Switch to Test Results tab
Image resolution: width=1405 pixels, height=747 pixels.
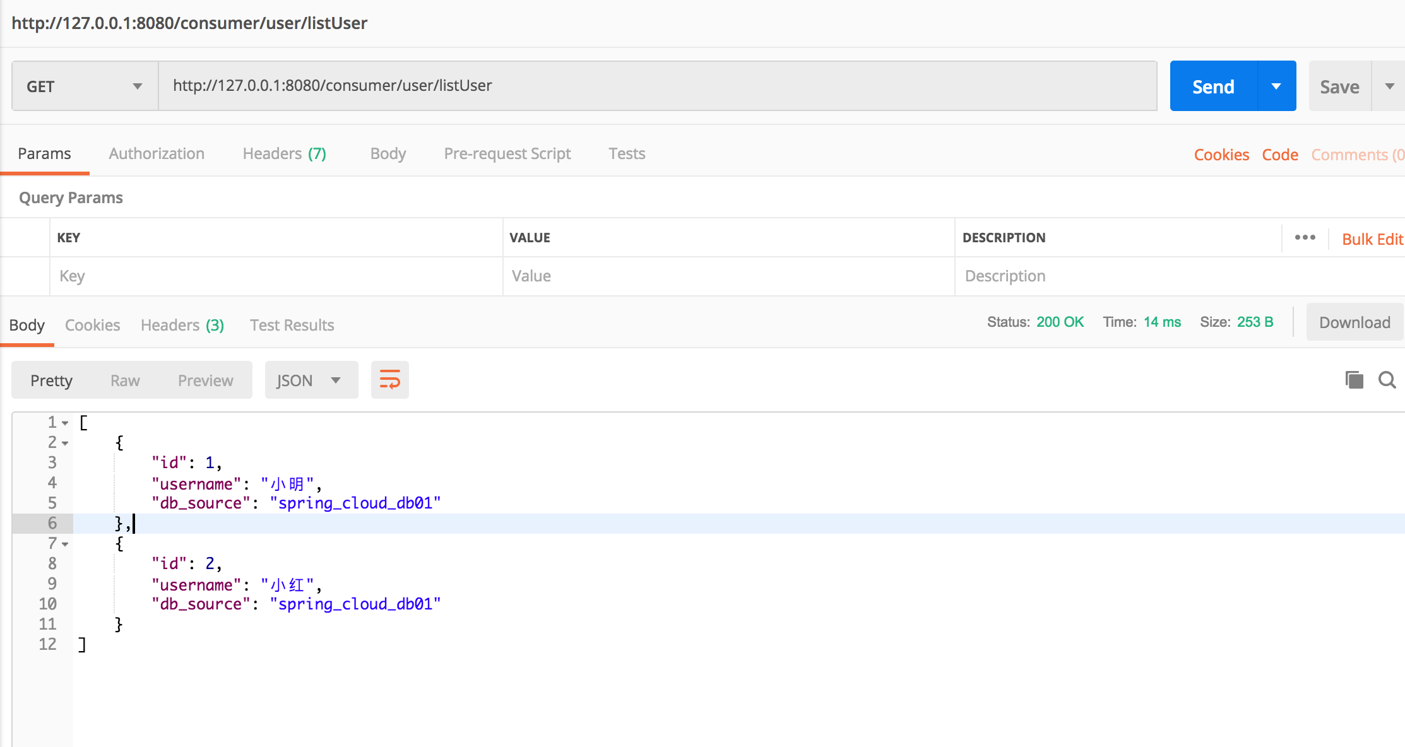(x=293, y=324)
